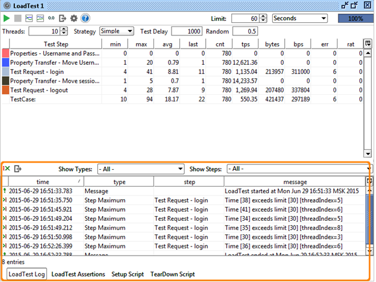Sort by the avg column header
The width and height of the screenshot is (376, 282).
point(167,44)
